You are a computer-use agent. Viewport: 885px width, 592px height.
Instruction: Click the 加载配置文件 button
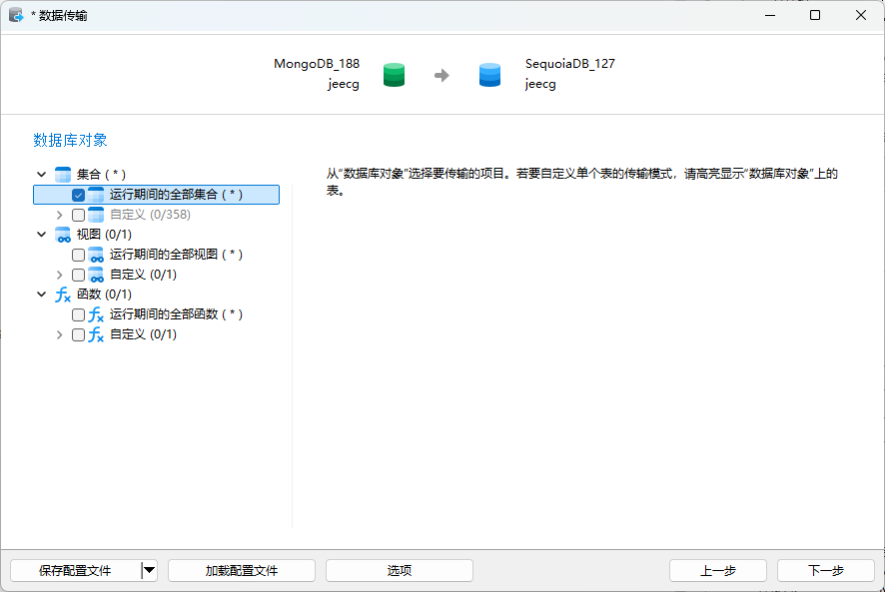pyautogui.click(x=241, y=571)
